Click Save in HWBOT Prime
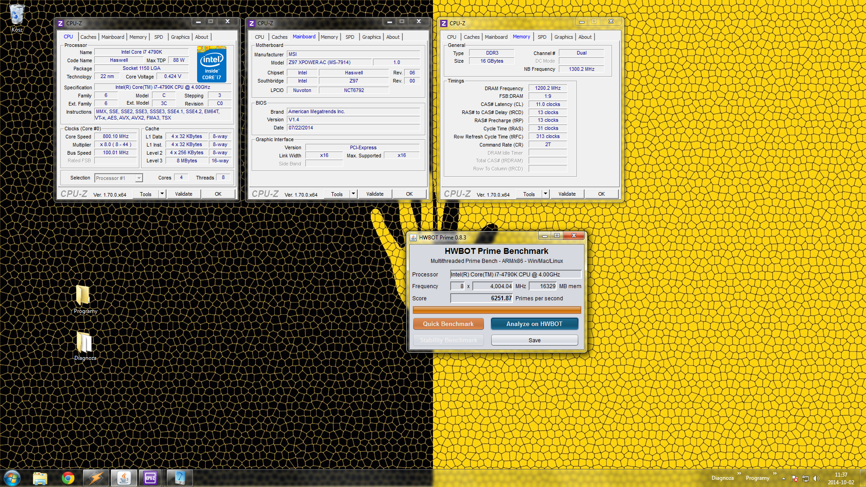 [x=534, y=340]
